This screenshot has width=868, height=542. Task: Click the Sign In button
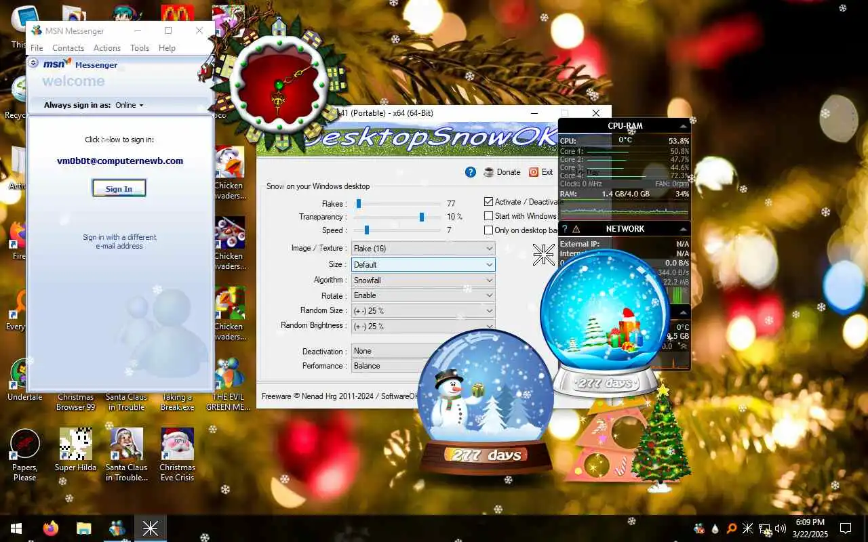pyautogui.click(x=119, y=189)
